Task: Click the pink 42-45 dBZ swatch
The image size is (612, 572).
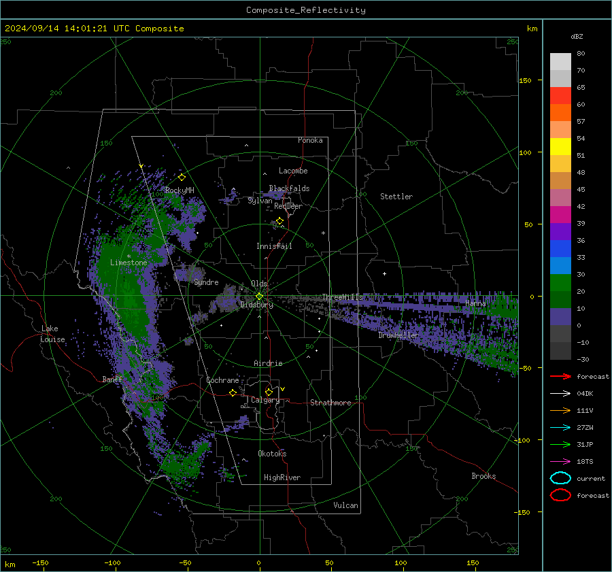Action: coord(560,198)
